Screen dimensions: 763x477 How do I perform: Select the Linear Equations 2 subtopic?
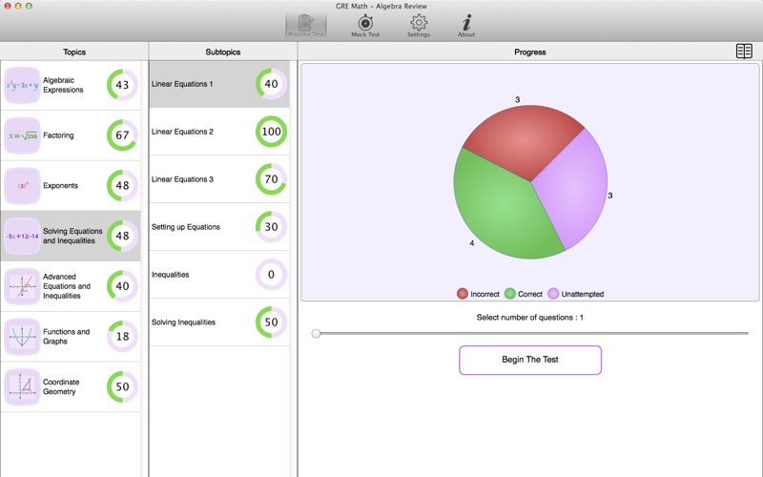pyautogui.click(x=219, y=132)
